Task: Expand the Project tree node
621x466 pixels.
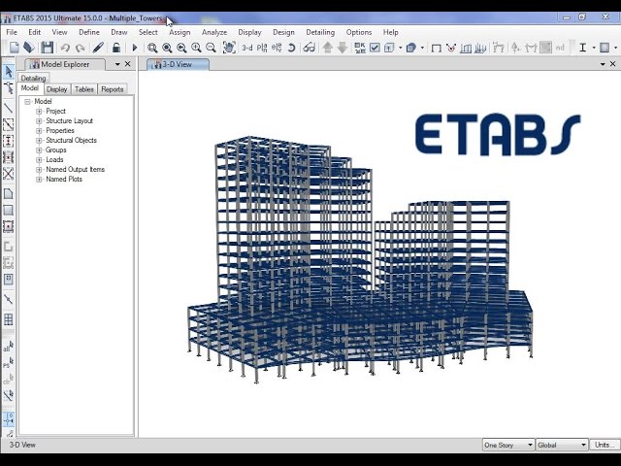Action: click(x=39, y=112)
